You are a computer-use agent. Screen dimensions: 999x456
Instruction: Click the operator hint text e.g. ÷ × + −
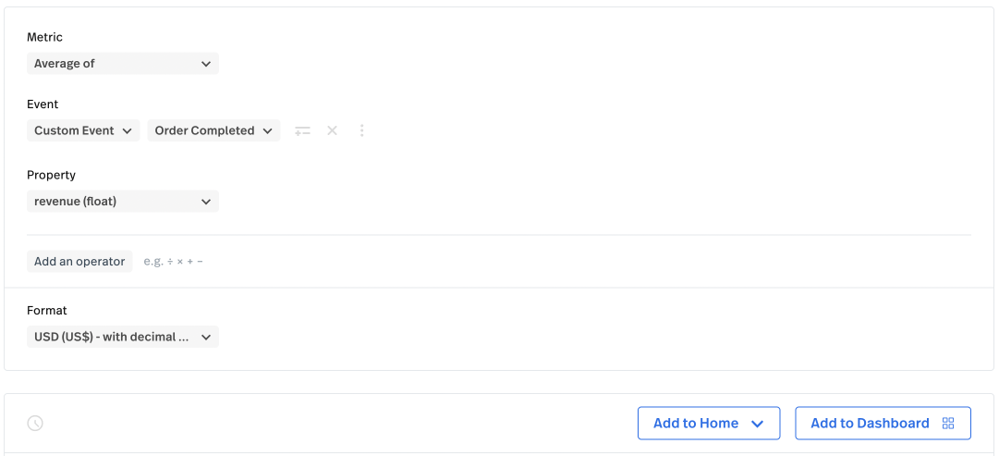[174, 262]
